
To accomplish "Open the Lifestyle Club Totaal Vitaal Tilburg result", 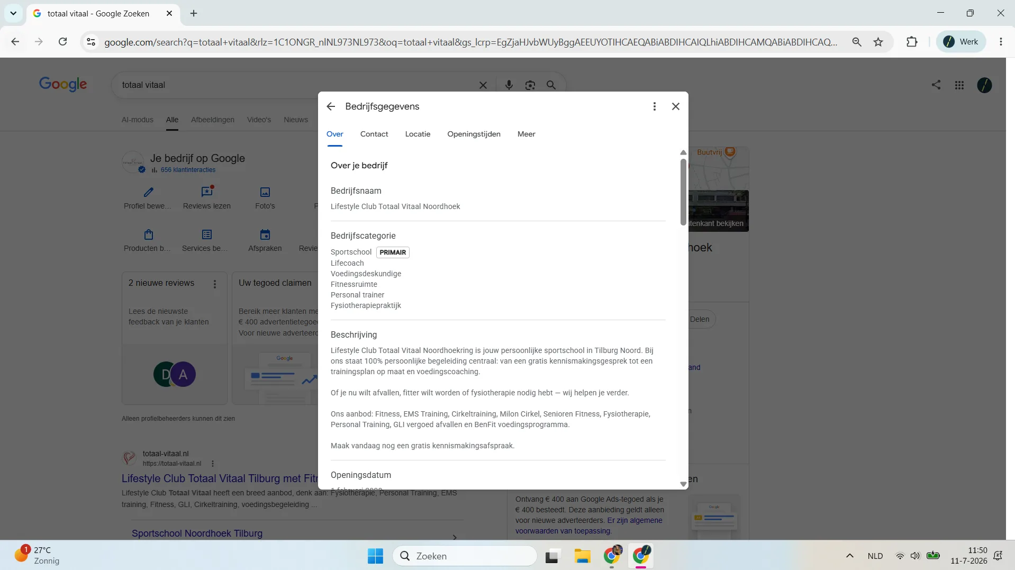I will (x=220, y=478).
